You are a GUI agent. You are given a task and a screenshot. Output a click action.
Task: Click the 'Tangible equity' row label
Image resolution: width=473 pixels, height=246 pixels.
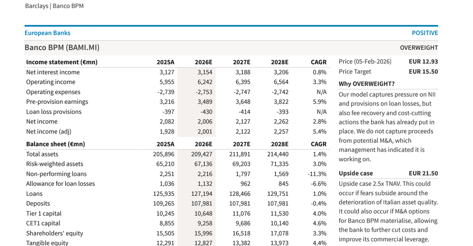[x=47, y=243]
